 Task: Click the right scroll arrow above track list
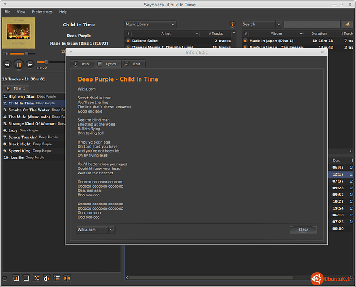click(x=350, y=151)
